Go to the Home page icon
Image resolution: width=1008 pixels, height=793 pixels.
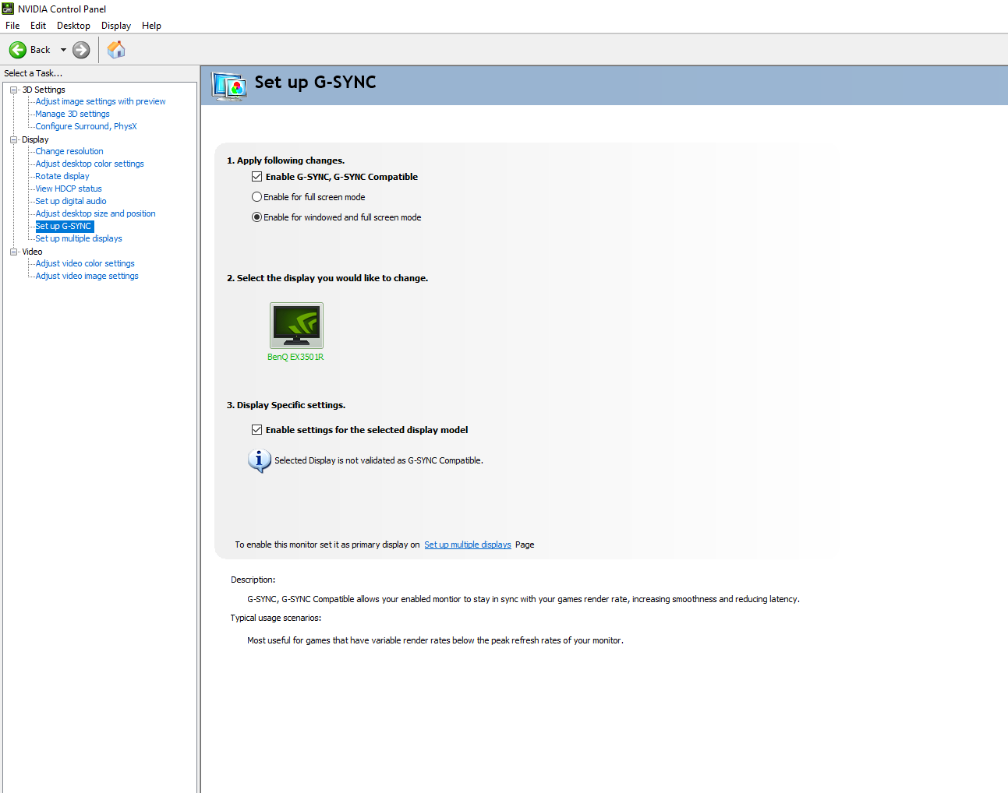point(116,50)
